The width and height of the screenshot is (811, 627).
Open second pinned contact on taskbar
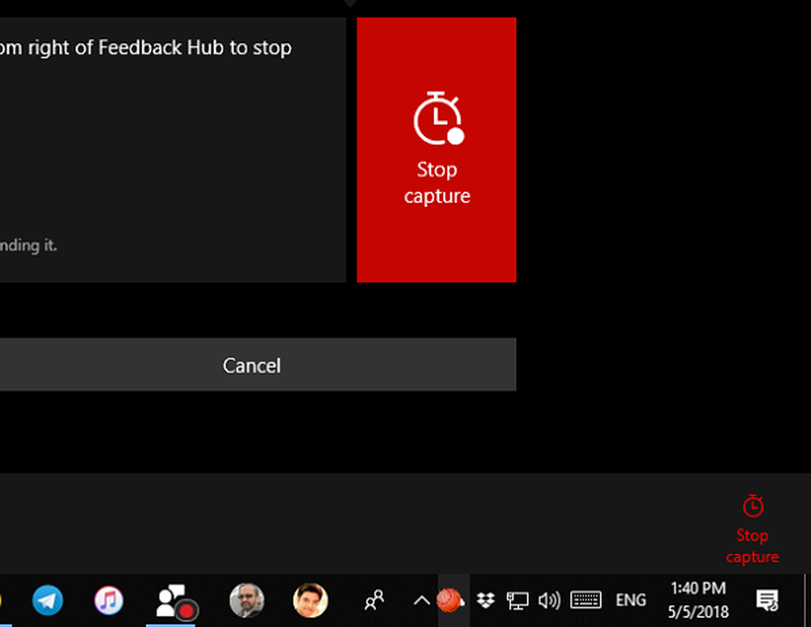tap(310, 600)
